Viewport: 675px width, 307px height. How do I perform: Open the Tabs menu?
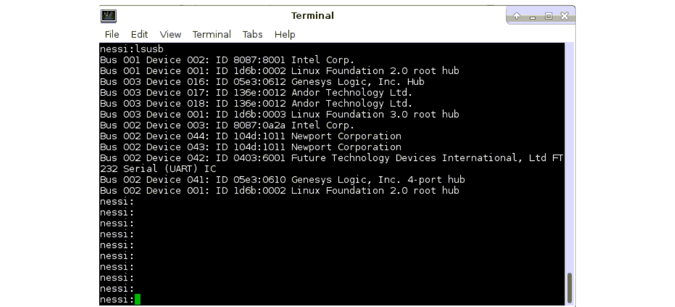(x=253, y=34)
